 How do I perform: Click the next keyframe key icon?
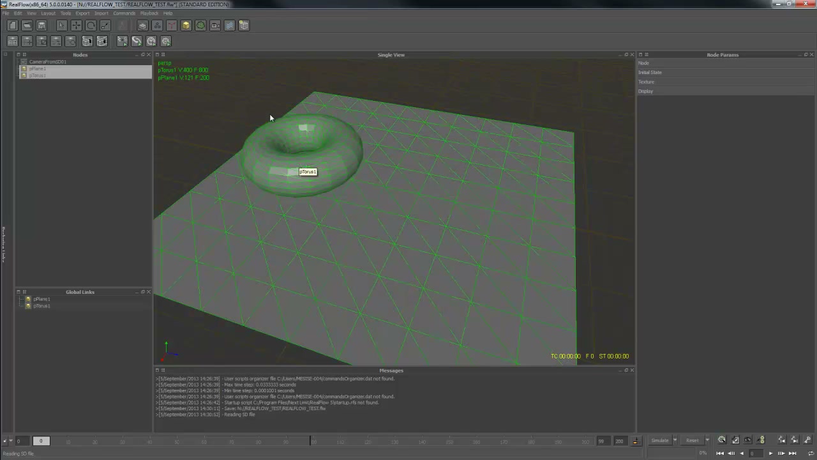[794, 440]
